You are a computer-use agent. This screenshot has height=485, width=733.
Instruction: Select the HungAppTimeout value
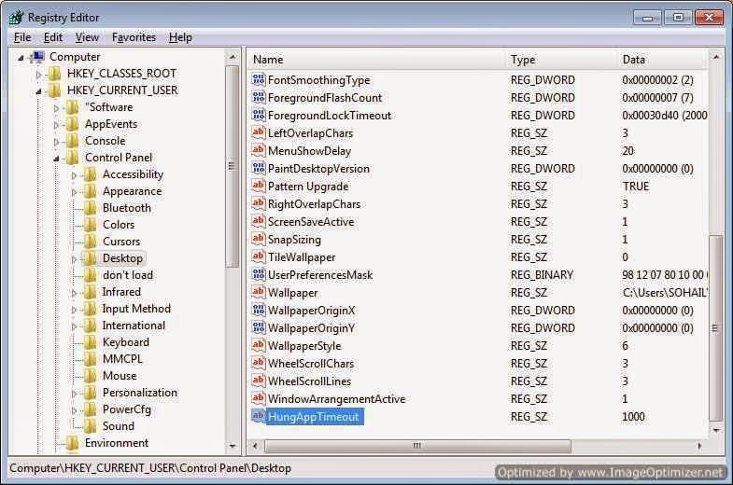313,417
